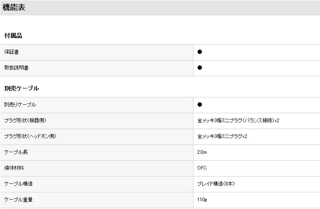This screenshot has height=209, width=320.
Task: Click the black dot beside 別売りケーブル
Action: click(200, 105)
